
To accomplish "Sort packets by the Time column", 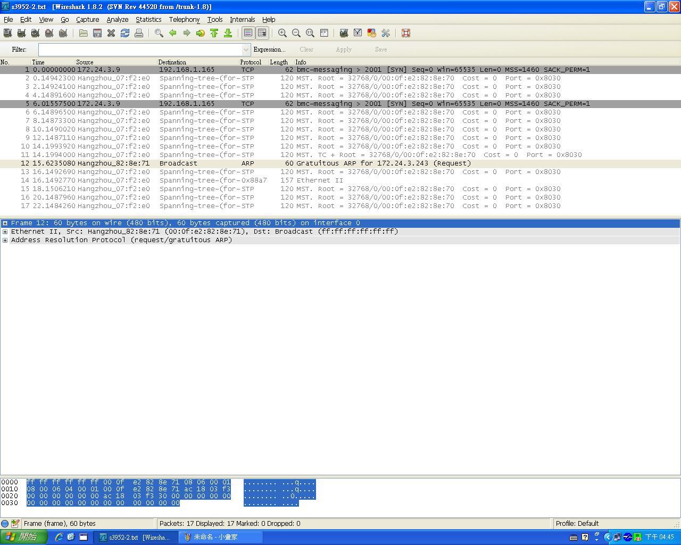I will (53, 62).
